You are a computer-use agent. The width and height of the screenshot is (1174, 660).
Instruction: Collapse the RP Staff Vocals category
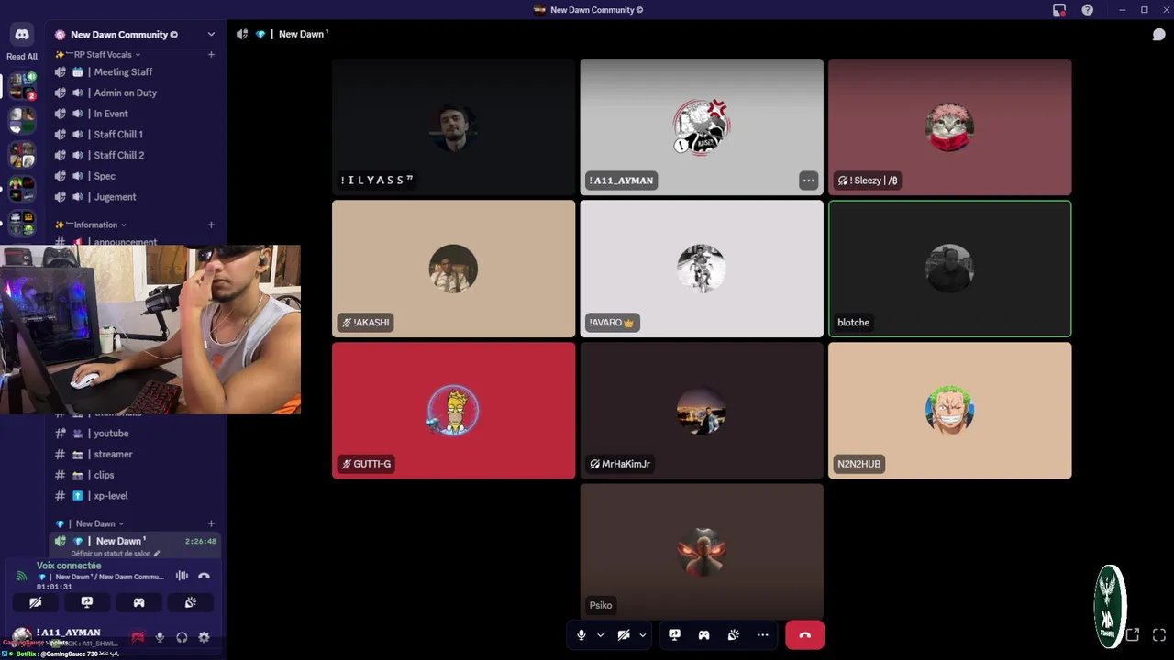tap(96, 55)
